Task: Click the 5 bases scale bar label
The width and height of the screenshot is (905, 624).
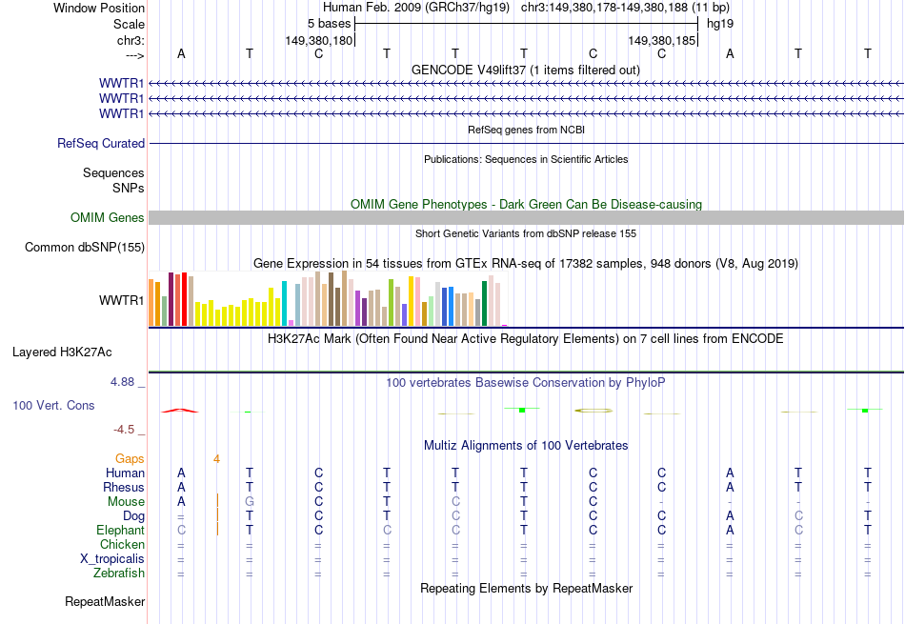Action: coord(329,24)
